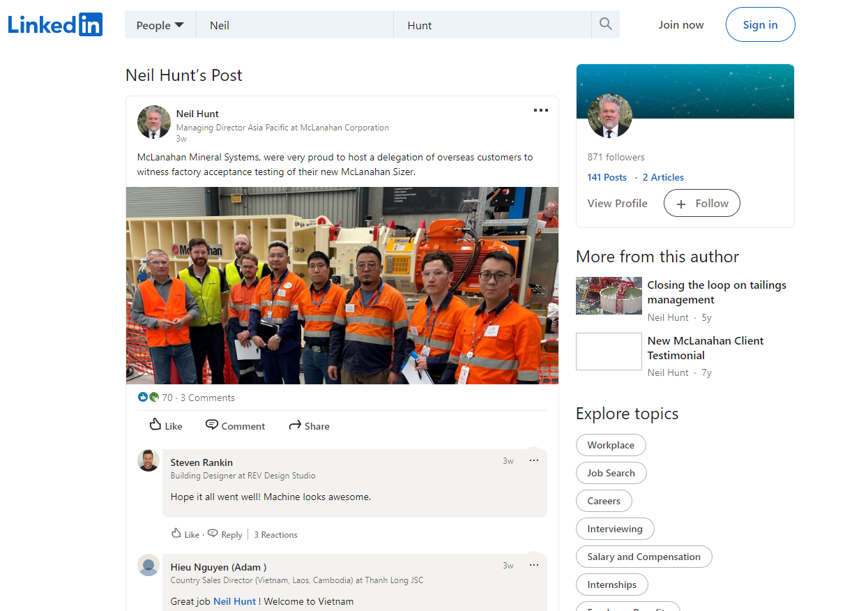This screenshot has height=611, width=868.
Task: Select the Workplace topic
Action: [x=611, y=445]
